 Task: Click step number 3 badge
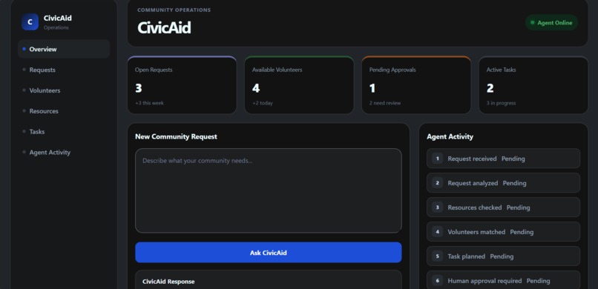(437, 207)
